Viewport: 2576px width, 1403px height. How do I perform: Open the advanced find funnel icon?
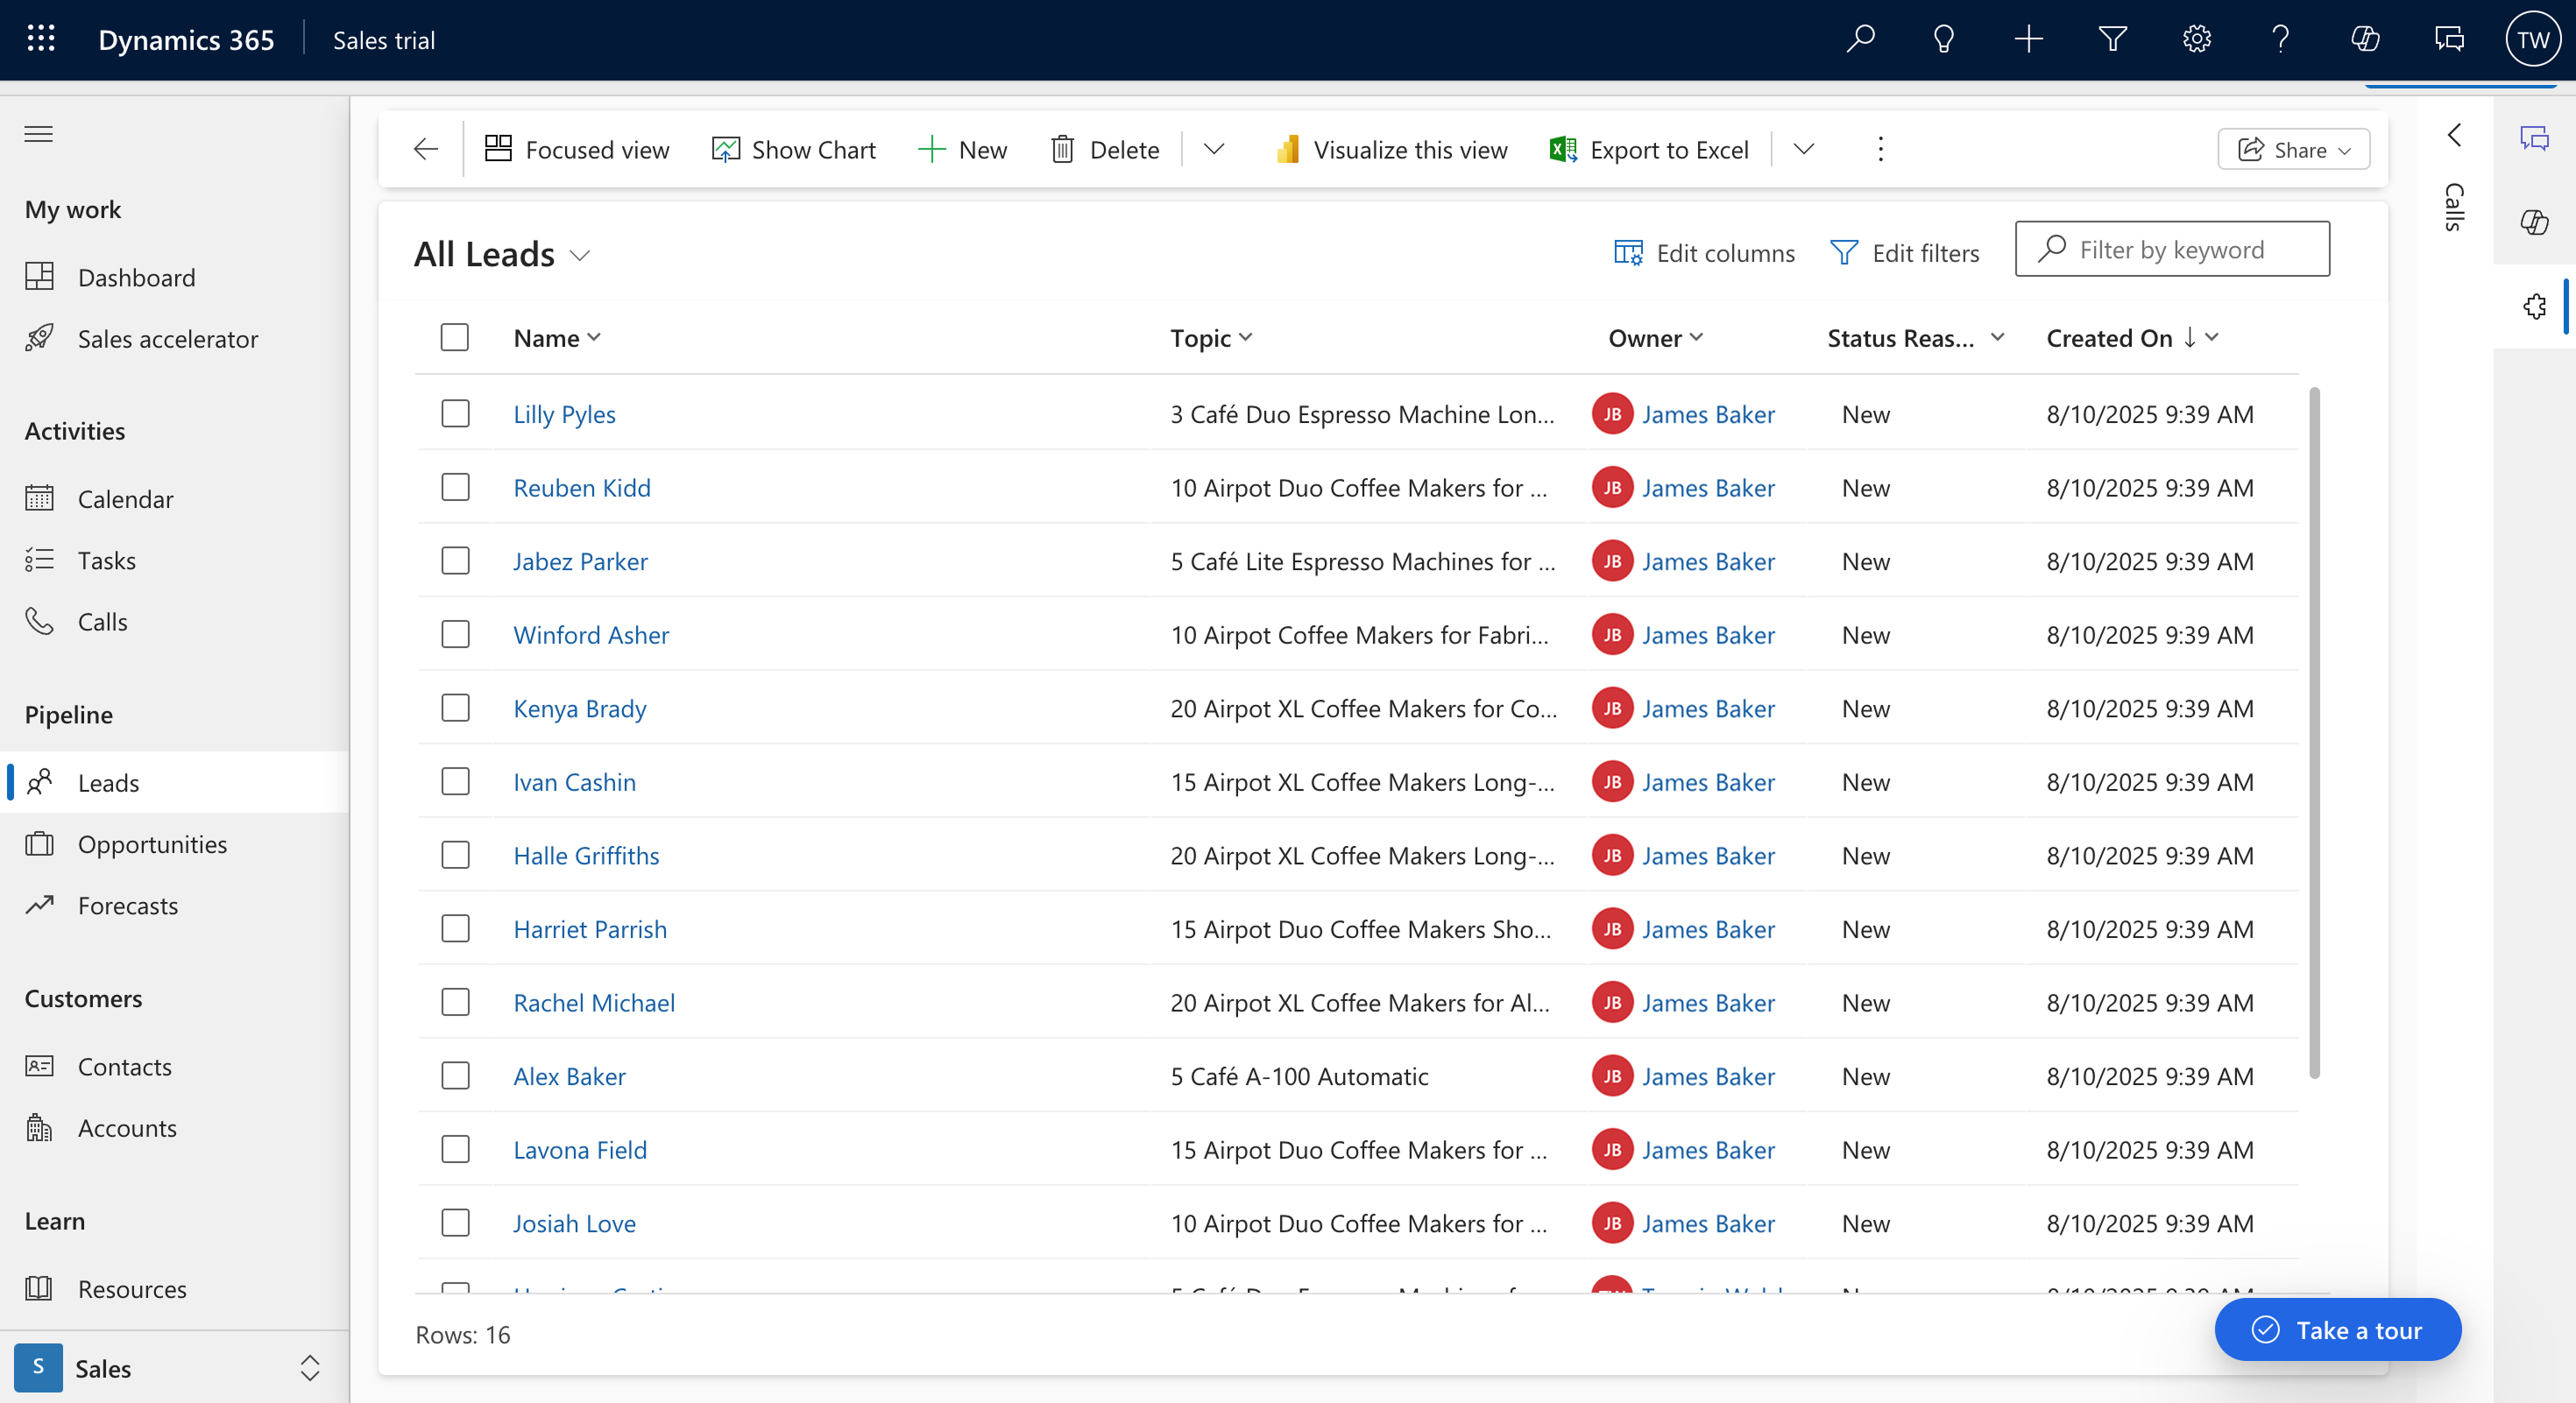[x=2112, y=39]
